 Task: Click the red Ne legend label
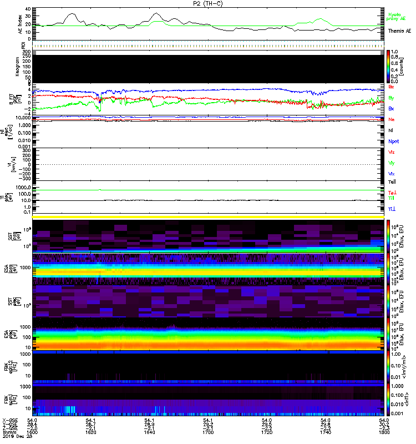coord(392,119)
